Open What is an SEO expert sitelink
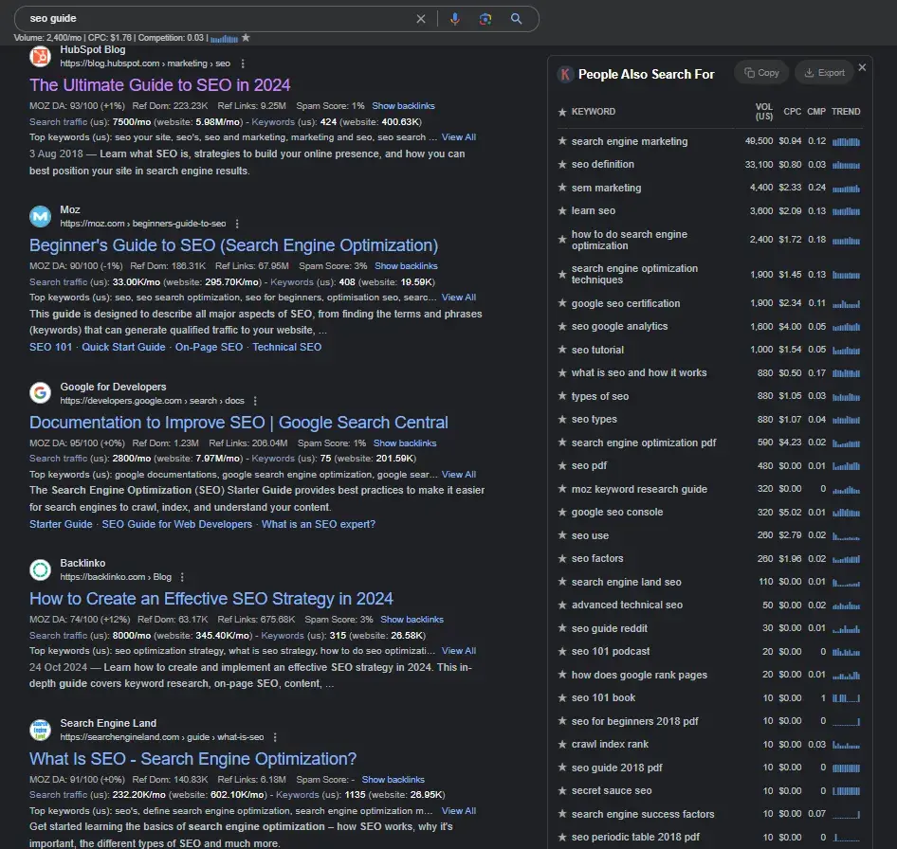The height and width of the screenshot is (849, 897). coord(319,524)
